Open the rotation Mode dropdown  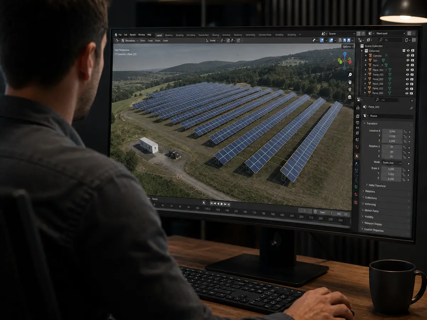(x=391, y=163)
